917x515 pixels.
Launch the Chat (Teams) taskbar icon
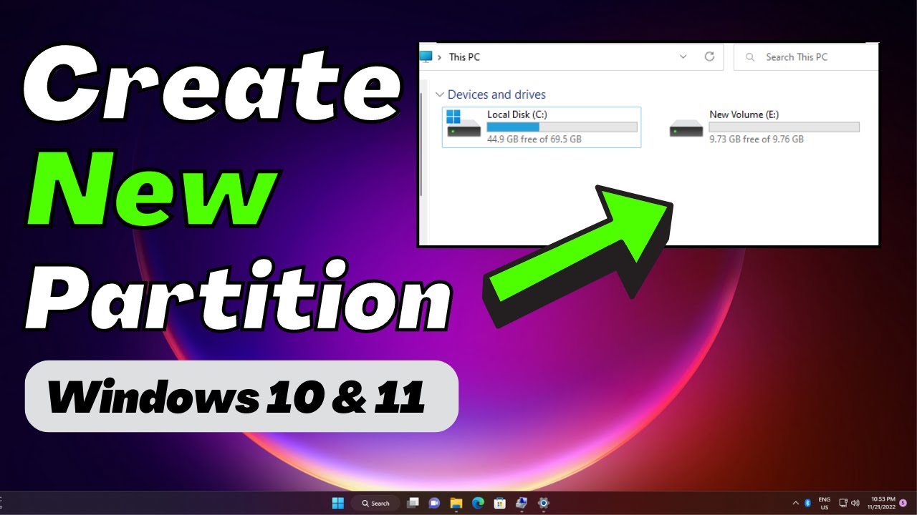(x=433, y=503)
